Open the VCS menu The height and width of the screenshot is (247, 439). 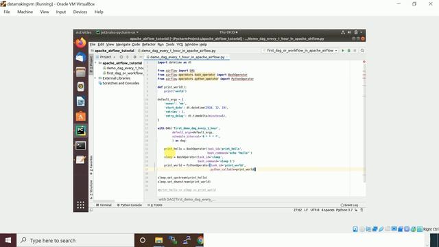click(x=180, y=45)
